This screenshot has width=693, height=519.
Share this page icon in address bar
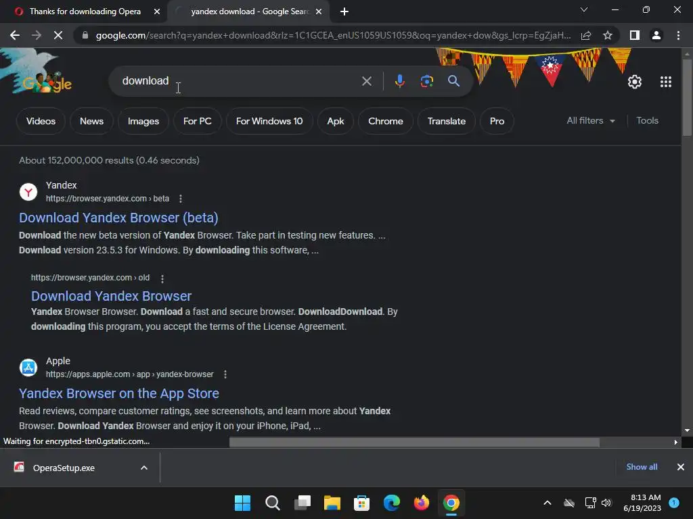[x=586, y=35]
